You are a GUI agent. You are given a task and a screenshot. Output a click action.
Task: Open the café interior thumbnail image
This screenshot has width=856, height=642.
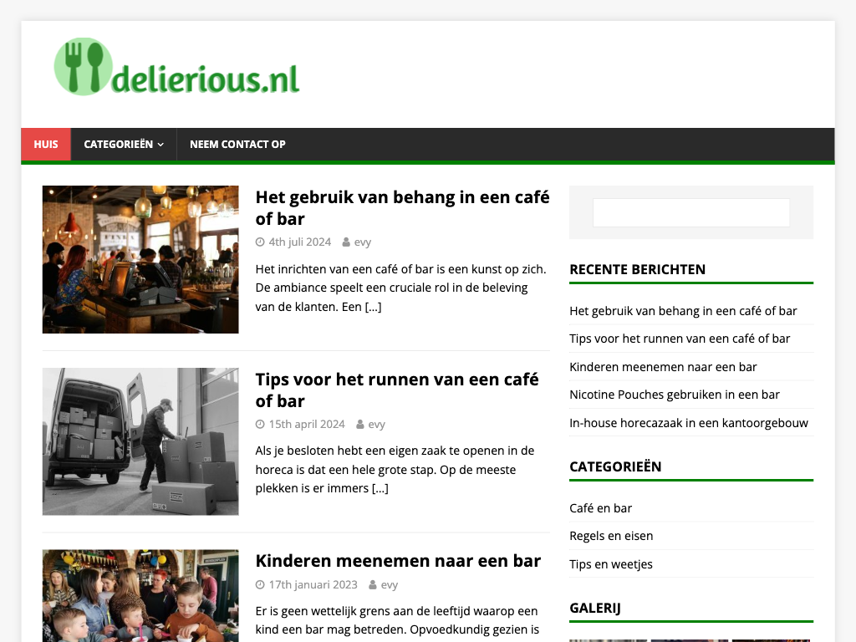pos(140,259)
